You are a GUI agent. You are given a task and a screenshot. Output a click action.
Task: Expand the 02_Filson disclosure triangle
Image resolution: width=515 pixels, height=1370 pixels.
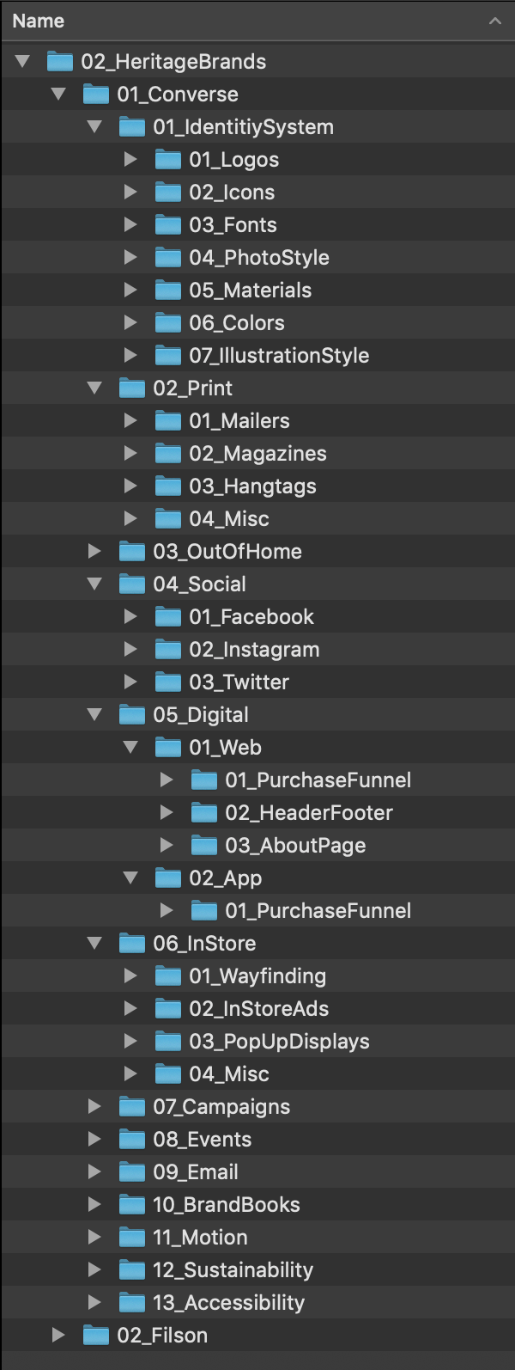[x=58, y=1335]
